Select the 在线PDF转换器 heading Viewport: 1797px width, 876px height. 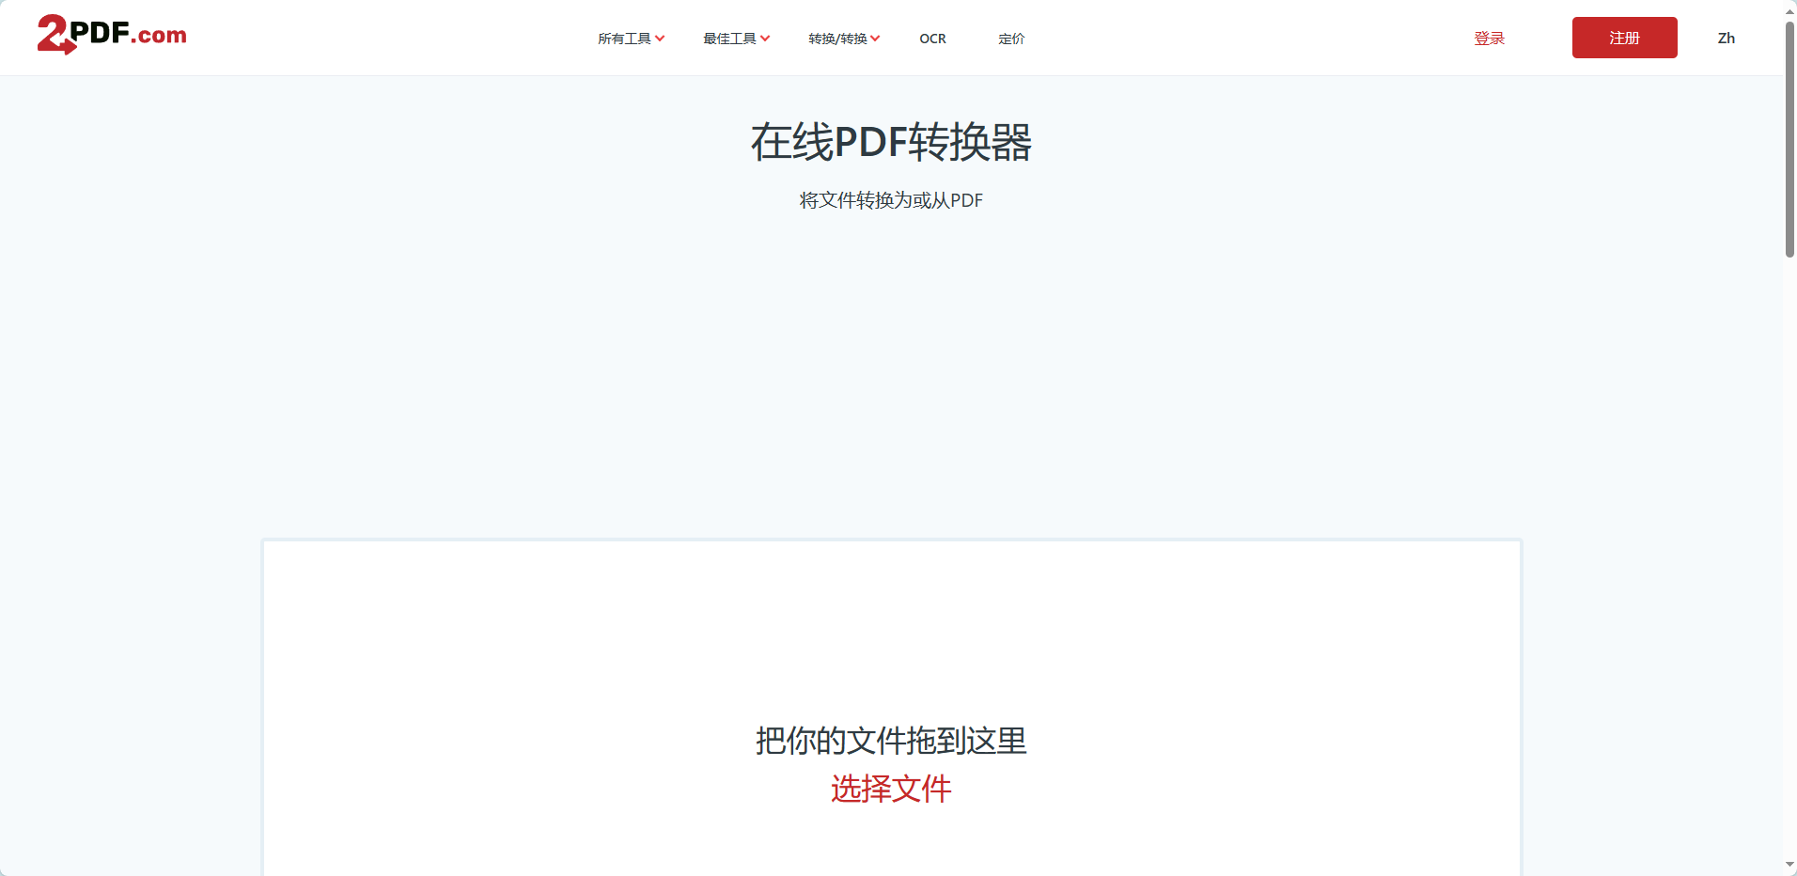coord(891,143)
